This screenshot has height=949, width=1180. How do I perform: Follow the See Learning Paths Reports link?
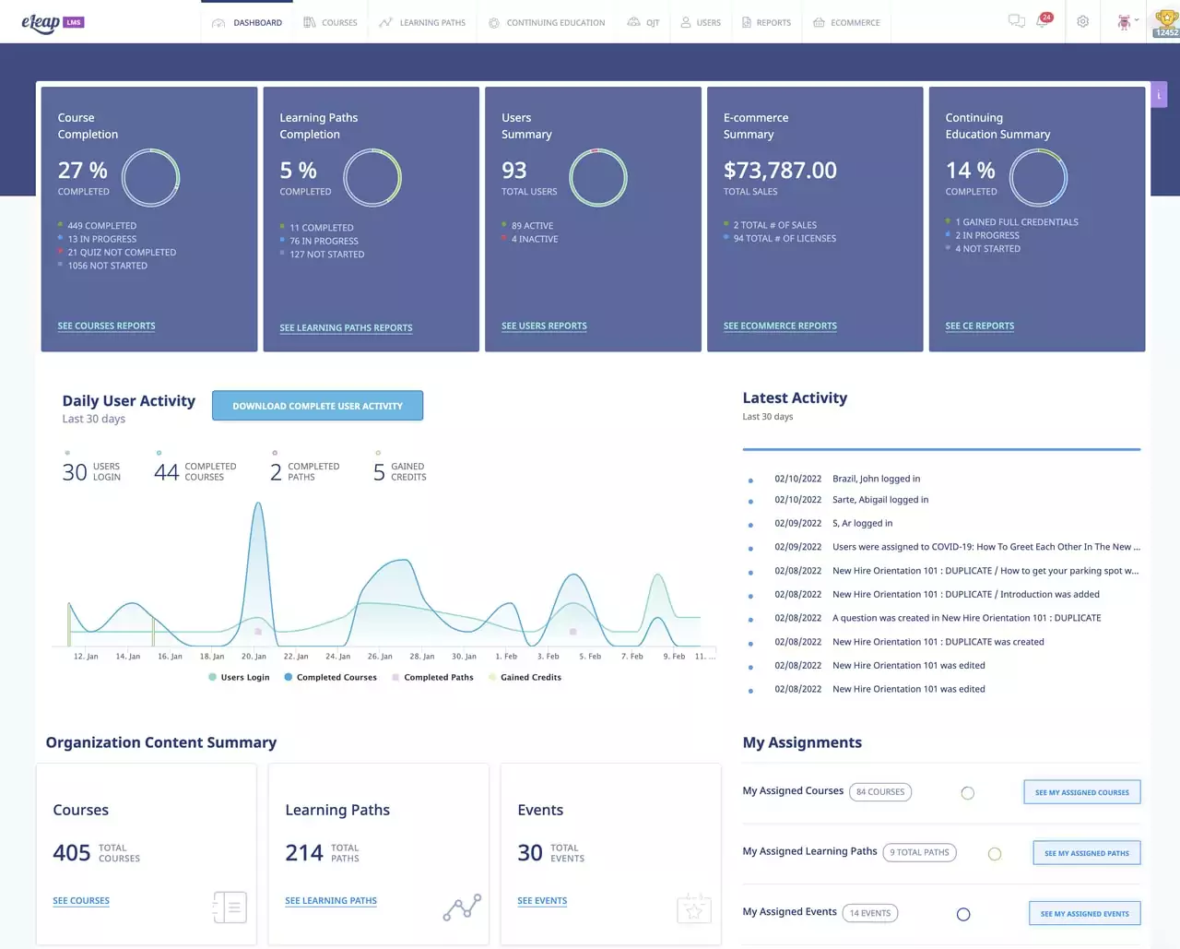pos(346,327)
